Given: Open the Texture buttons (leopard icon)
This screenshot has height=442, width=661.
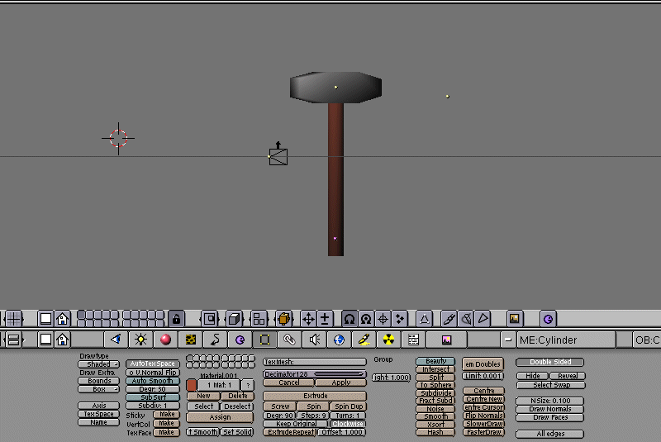Looking at the screenshot, I should [x=191, y=340].
